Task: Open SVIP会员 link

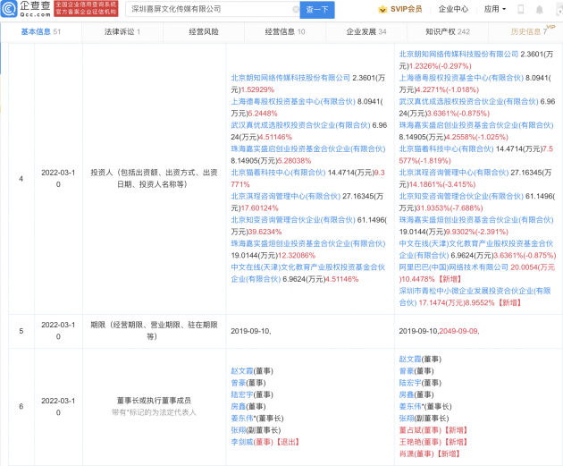Action: pos(406,9)
